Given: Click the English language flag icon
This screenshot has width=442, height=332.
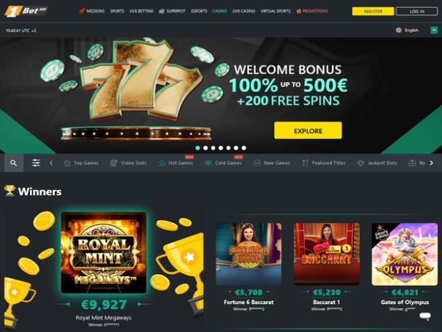Looking at the screenshot, I should pos(399,30).
